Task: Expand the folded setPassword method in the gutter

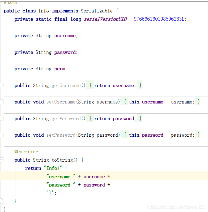Action: (2, 135)
